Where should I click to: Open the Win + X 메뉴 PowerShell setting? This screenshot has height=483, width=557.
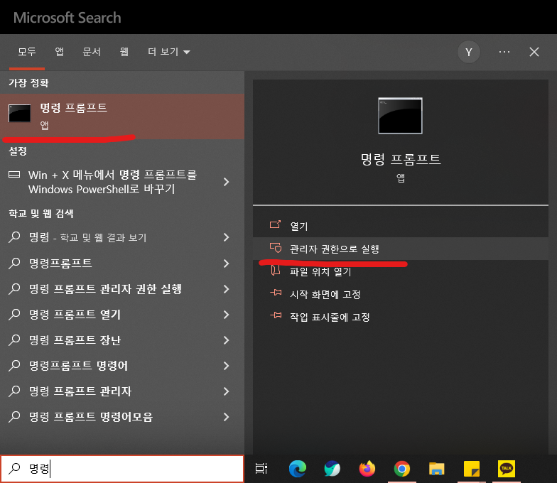[122, 182]
